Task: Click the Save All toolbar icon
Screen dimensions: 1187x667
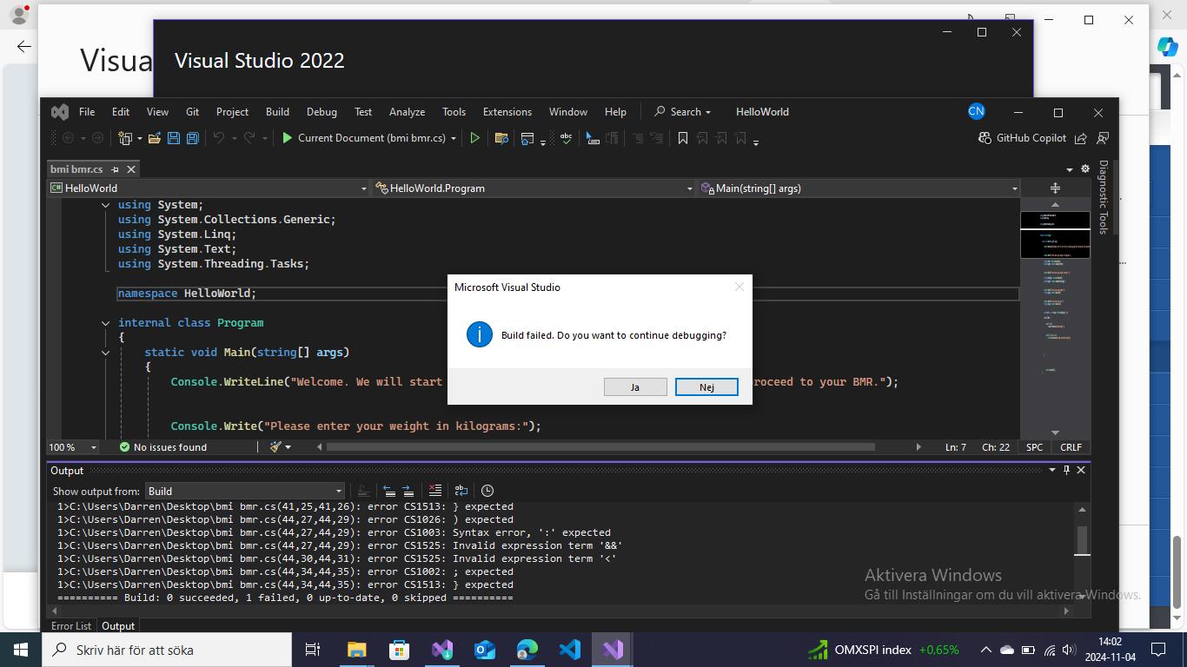Action: coord(192,138)
